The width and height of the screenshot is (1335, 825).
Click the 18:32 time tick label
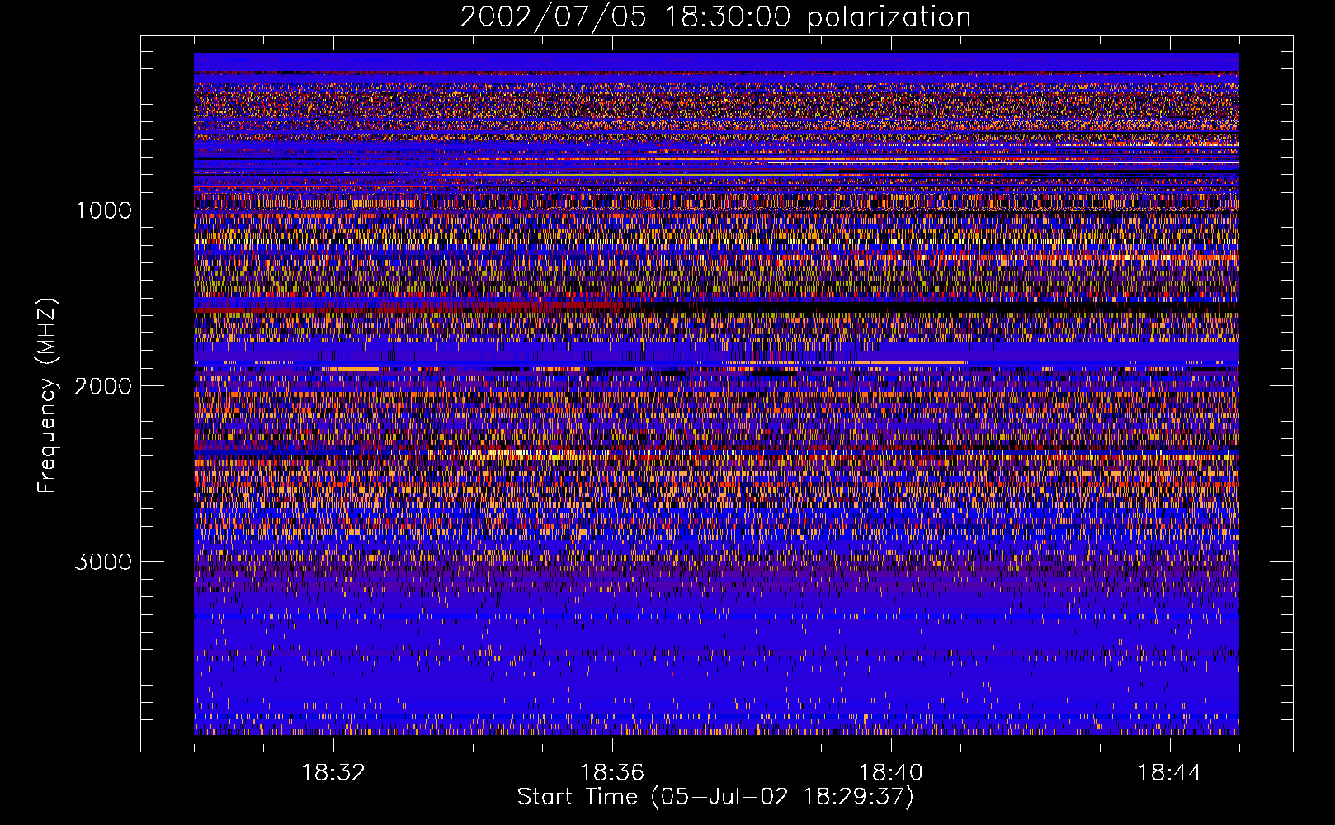333,773
